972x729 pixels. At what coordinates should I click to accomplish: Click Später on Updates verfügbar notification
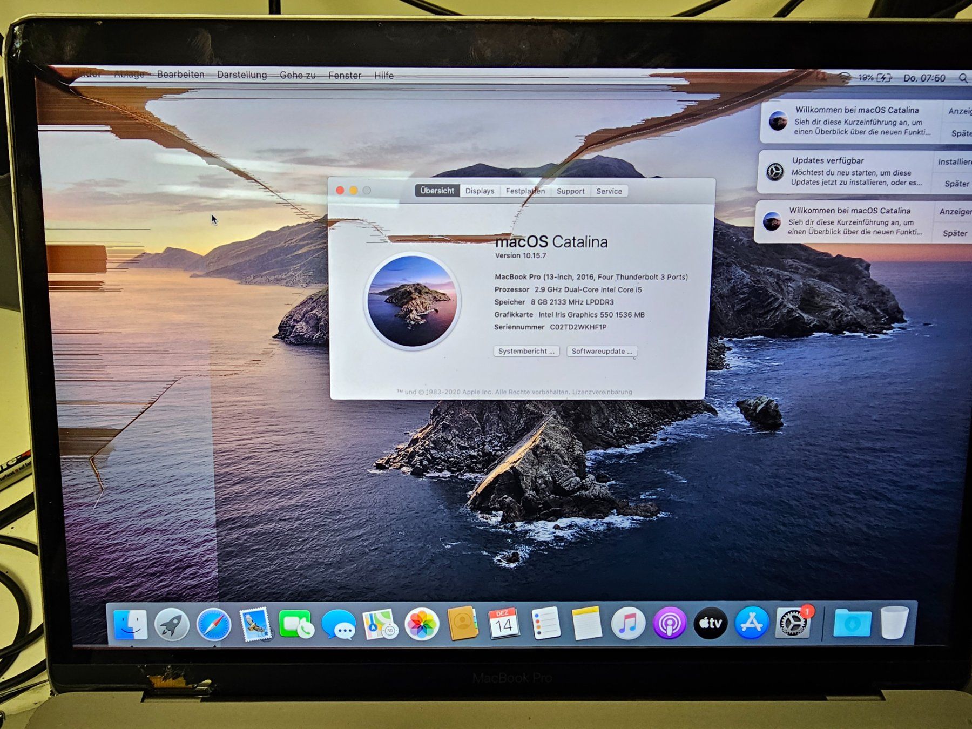coord(956,184)
